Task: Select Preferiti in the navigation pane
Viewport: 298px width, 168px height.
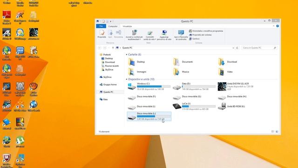Action: 105,55
